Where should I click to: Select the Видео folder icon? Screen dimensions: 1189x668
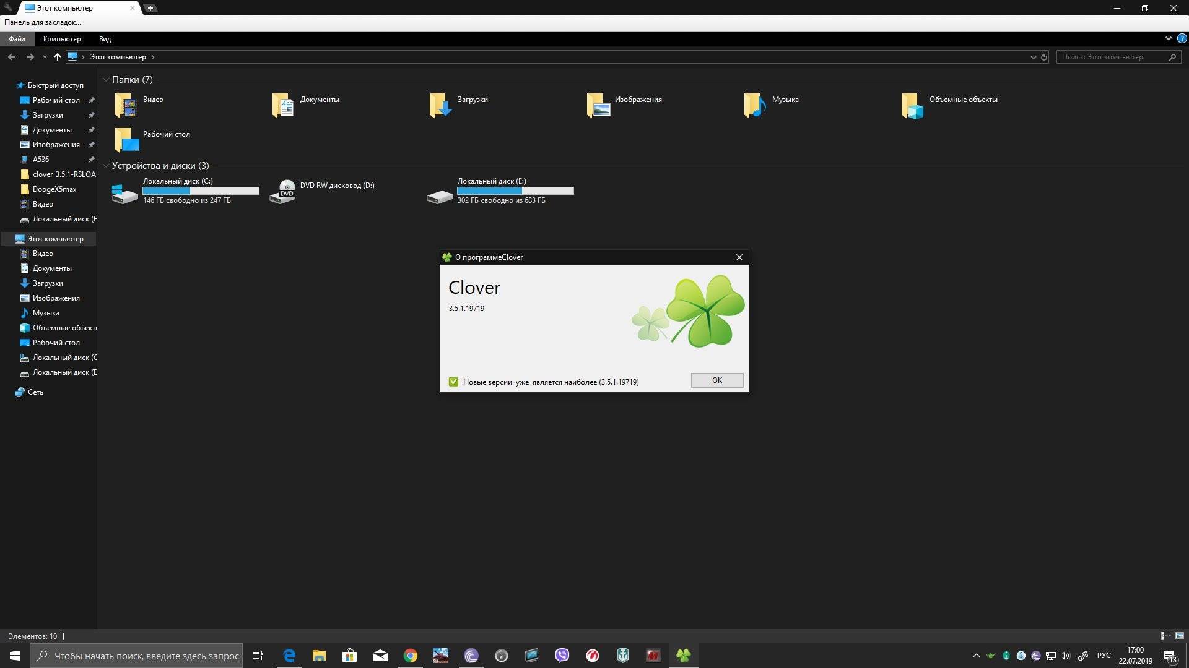[x=126, y=106]
